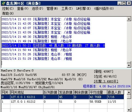Click the application icon in title bar
The image size is (132, 112).
pyautogui.click(x=4, y=3)
